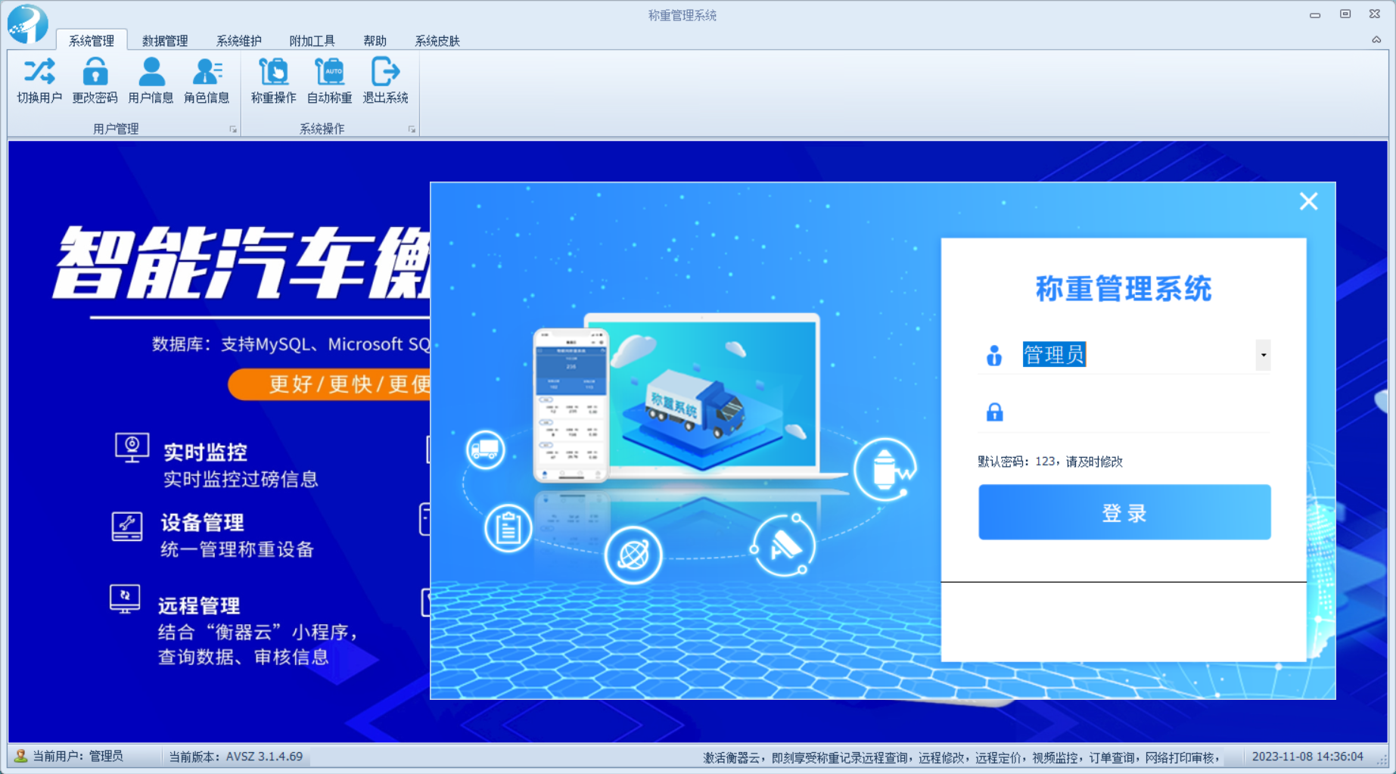
Task: Open the 系统皮肤 ribbon tab
Action: (x=437, y=41)
